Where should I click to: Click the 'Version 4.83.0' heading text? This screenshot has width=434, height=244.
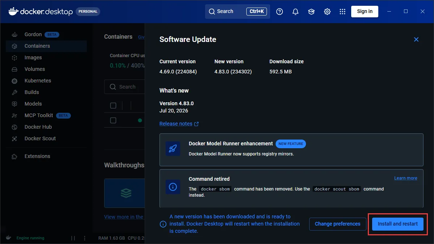click(176, 103)
